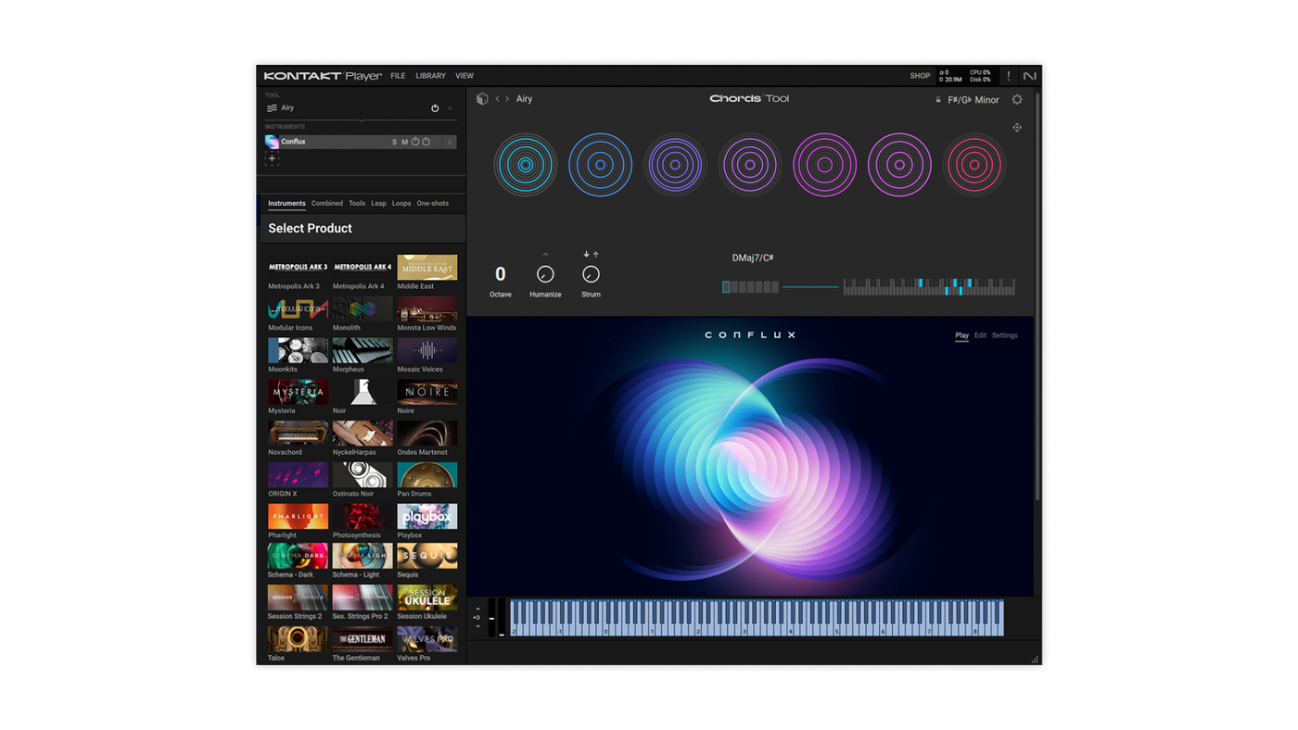This screenshot has width=1298, height=730.
Task: Switch to the Leap tab
Action: [378, 204]
